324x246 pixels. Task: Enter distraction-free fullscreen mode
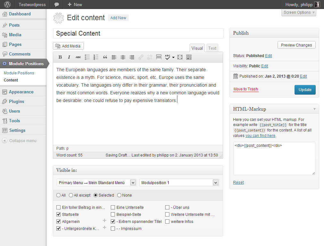point(180,57)
